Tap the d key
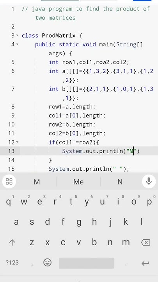The height and width of the screenshot is (282, 158). [47, 222]
